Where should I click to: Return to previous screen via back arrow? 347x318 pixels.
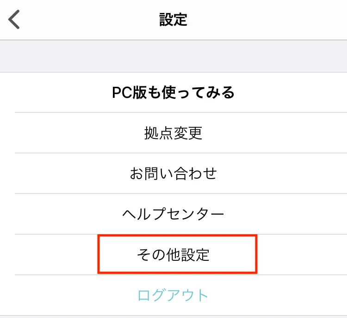click(x=14, y=20)
